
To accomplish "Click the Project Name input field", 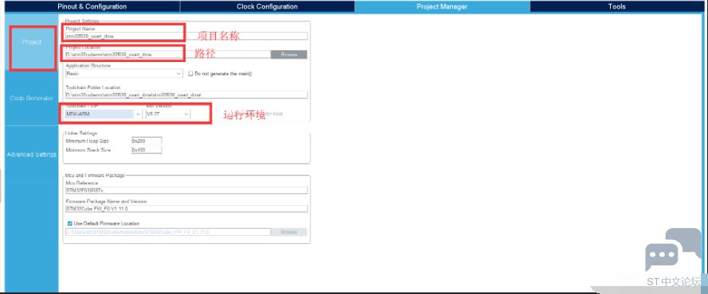I will click(186, 36).
